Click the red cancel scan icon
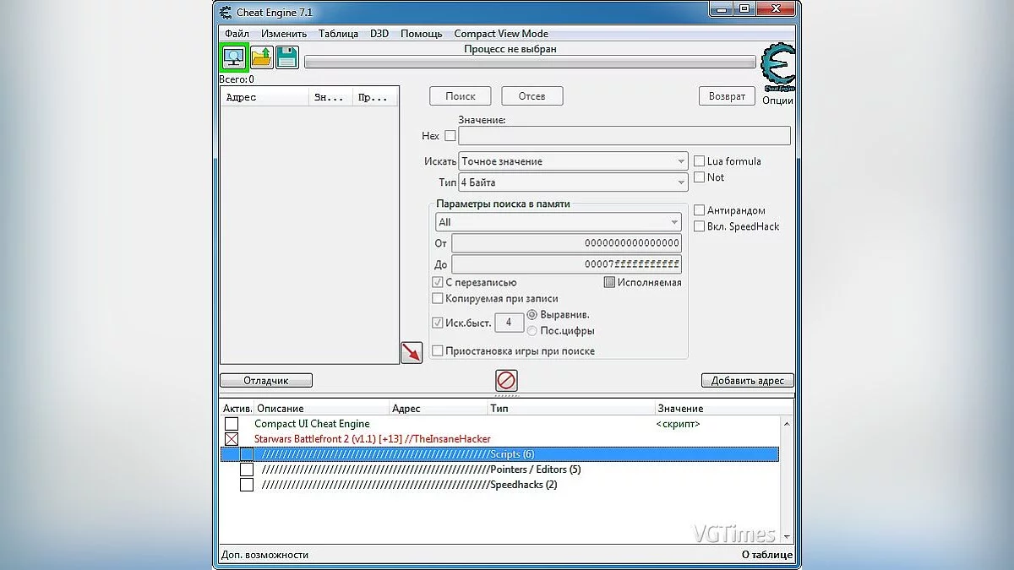This screenshot has width=1014, height=570. pyautogui.click(x=506, y=380)
